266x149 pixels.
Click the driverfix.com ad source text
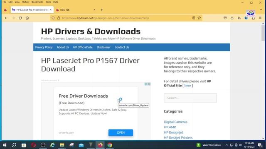coord(66,133)
